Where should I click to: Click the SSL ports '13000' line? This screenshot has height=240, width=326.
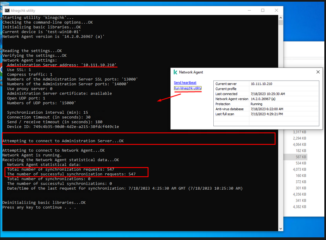(x=72, y=79)
